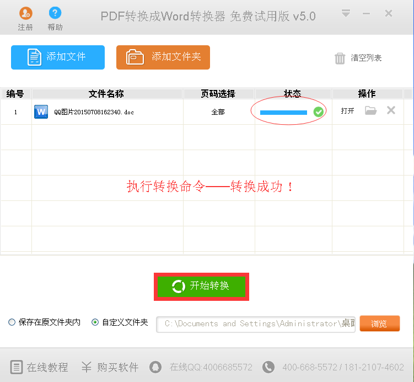The width and height of the screenshot is (414, 382).
Task: Open the title bar dropdown menu arrow
Action: [x=346, y=13]
